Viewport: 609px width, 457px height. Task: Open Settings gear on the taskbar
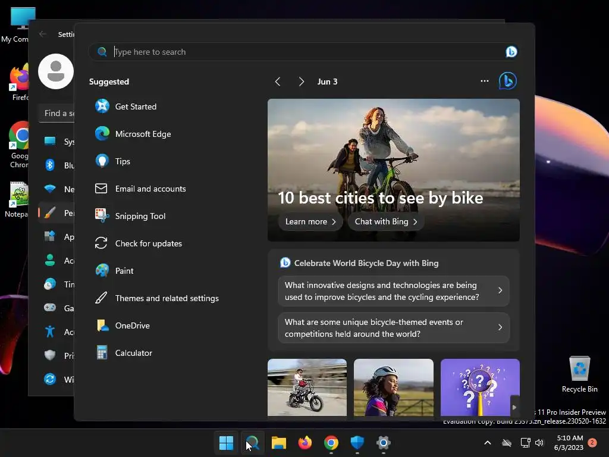tap(384, 443)
